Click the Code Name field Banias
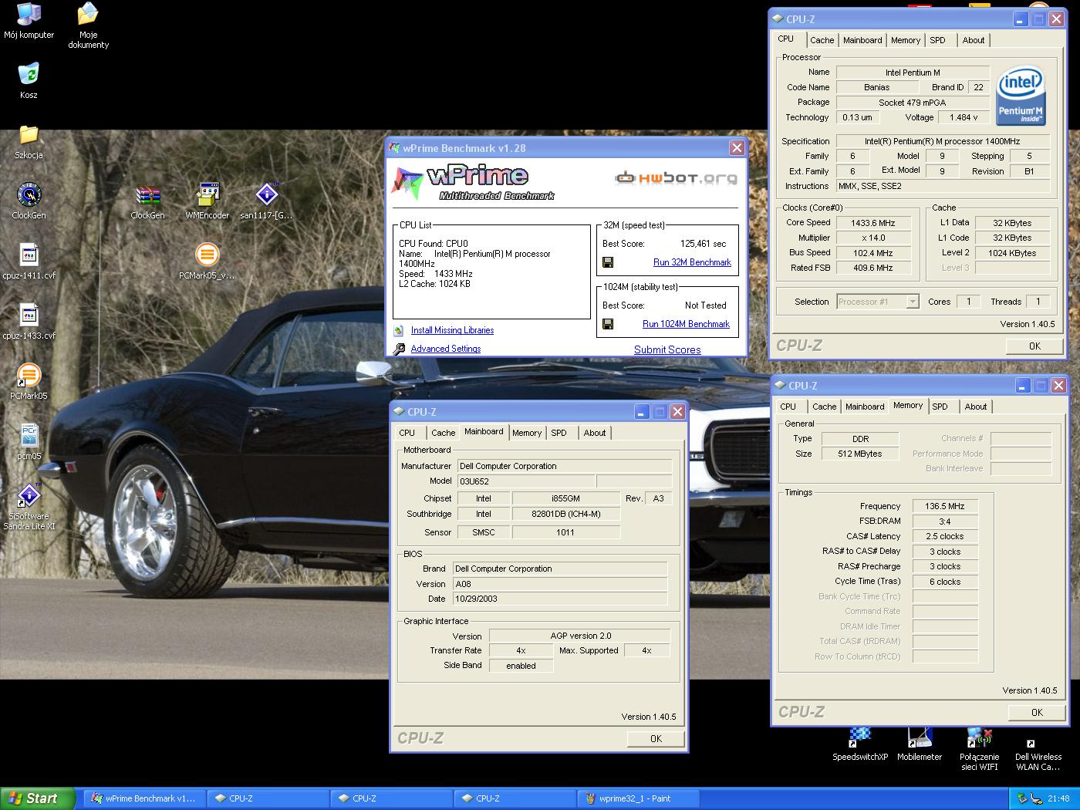The width and height of the screenshot is (1080, 810). point(876,87)
